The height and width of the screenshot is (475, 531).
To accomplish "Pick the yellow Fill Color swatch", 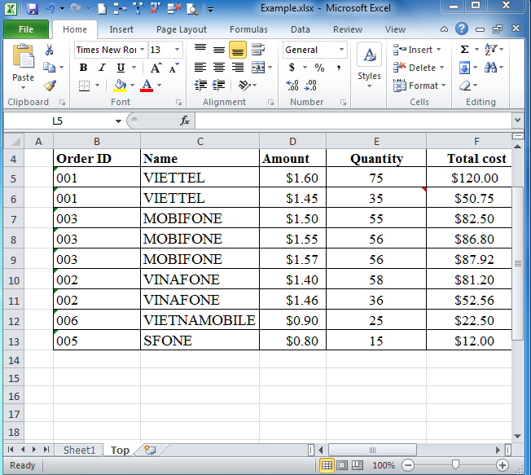I will 120,86.
